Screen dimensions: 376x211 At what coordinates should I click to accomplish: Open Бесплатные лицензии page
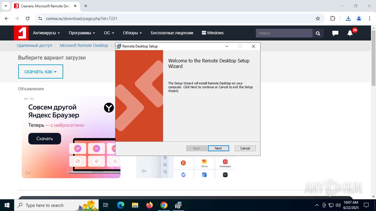pyautogui.click(x=172, y=33)
